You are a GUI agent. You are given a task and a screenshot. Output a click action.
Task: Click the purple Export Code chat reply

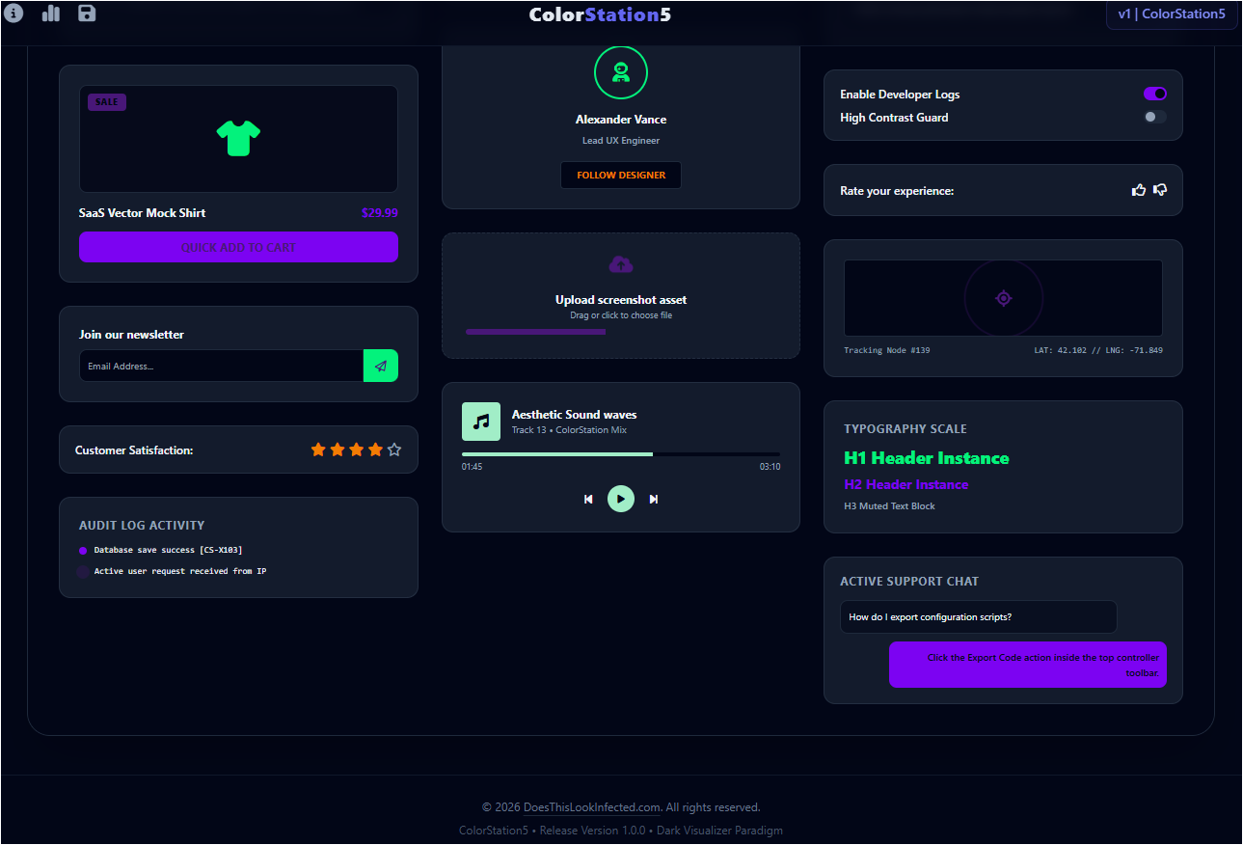[1028, 665]
